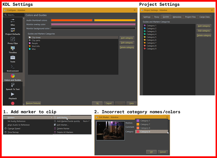Choose Delete Marker submenu item
The width and height of the screenshot is (217, 158).
coord(72,129)
